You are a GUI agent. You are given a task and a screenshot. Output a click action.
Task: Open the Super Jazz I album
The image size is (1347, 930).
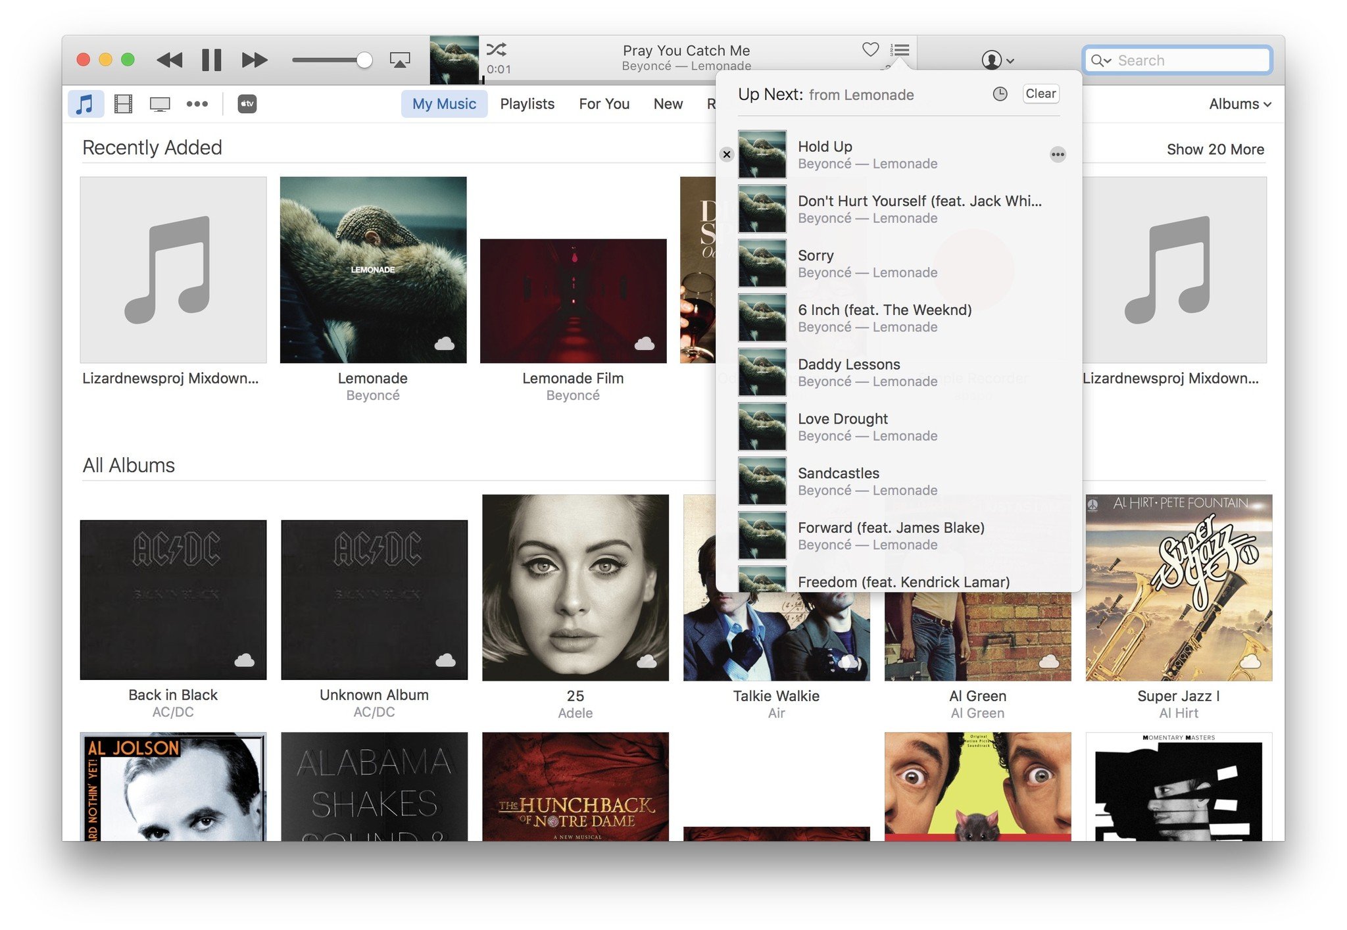[1179, 587]
